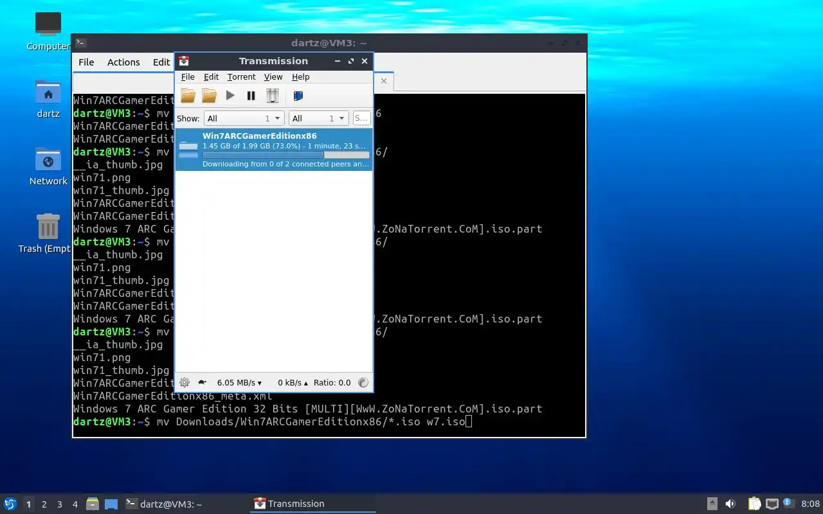Click the trash can Remove Torrent icon
Viewport: 823px width, 514px height.
pos(273,96)
